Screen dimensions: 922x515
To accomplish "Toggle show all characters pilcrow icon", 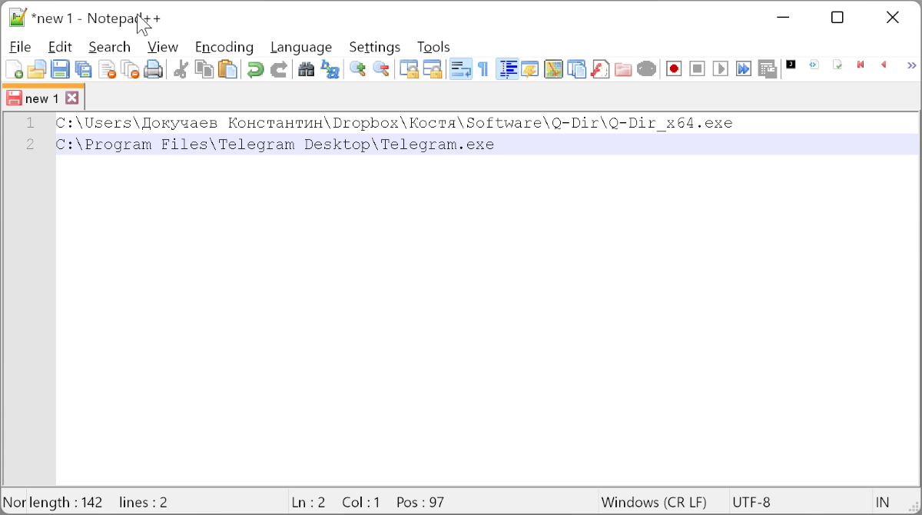I will (483, 69).
